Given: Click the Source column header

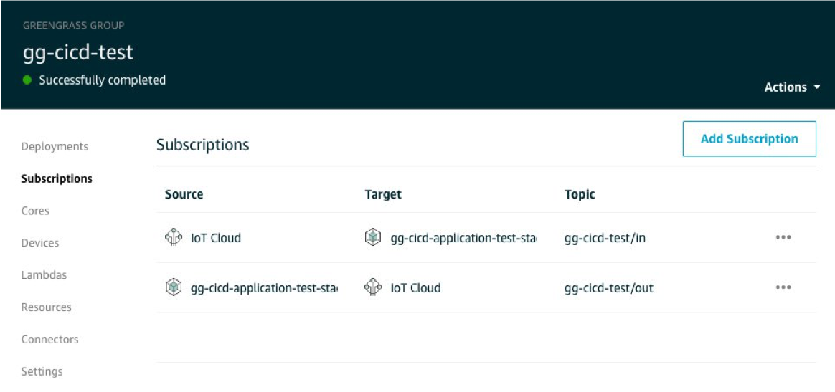Looking at the screenshot, I should [x=184, y=194].
